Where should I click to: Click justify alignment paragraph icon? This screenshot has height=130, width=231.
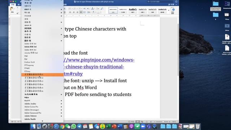pos(81,12)
